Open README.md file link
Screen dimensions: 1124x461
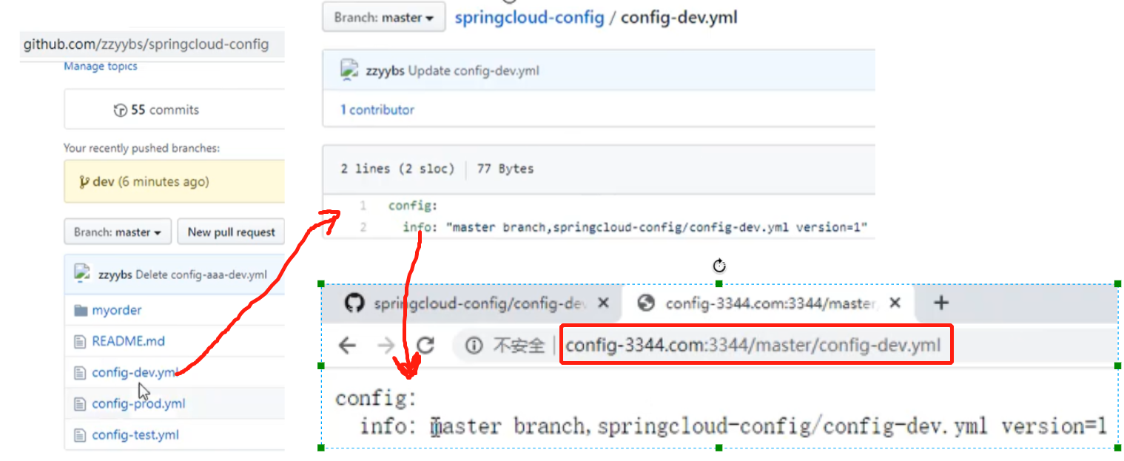point(128,341)
